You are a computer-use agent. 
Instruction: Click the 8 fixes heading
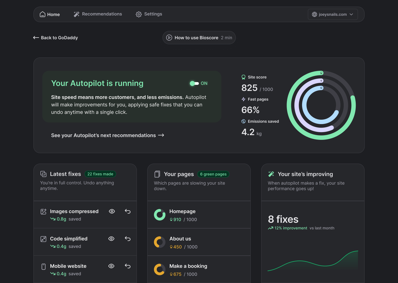(x=283, y=219)
